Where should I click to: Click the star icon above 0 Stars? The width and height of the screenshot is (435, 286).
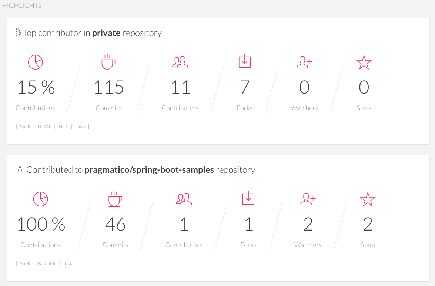tap(364, 62)
